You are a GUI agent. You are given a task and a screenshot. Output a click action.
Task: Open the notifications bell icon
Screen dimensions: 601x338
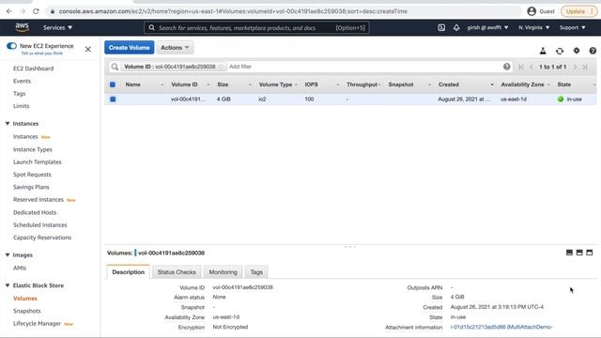tap(456, 27)
